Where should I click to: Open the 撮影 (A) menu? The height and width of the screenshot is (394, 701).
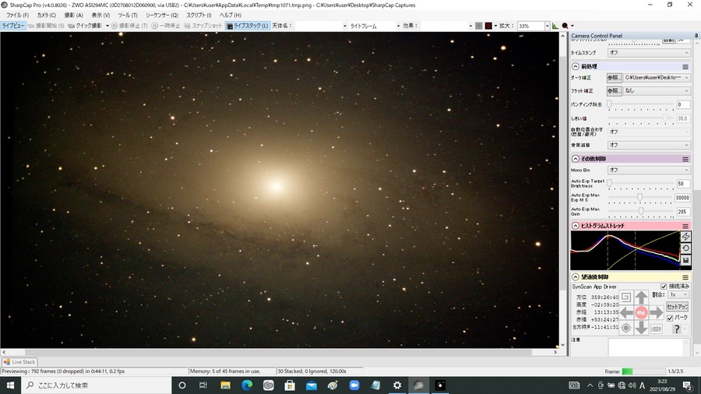(x=74, y=16)
